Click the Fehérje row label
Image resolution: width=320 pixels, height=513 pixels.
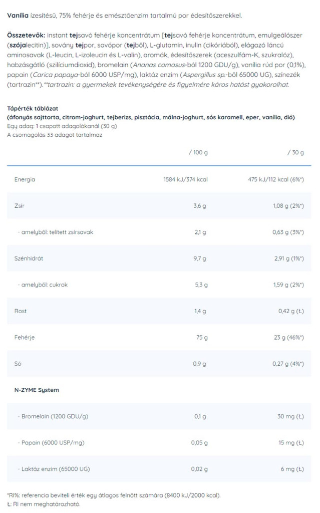tap(25, 338)
